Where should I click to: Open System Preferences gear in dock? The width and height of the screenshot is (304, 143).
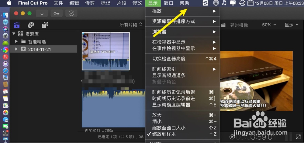[5, 133]
